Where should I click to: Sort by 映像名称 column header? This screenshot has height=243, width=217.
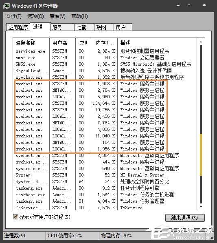point(31,43)
